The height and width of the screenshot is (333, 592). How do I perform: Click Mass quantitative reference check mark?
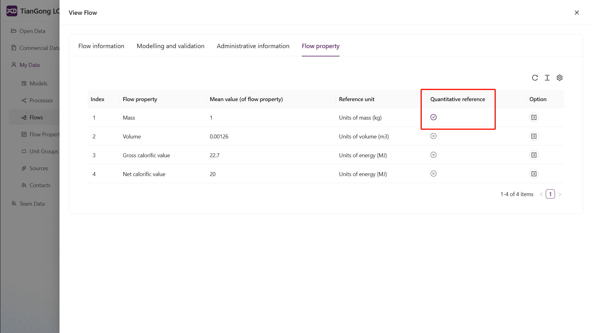(x=433, y=117)
